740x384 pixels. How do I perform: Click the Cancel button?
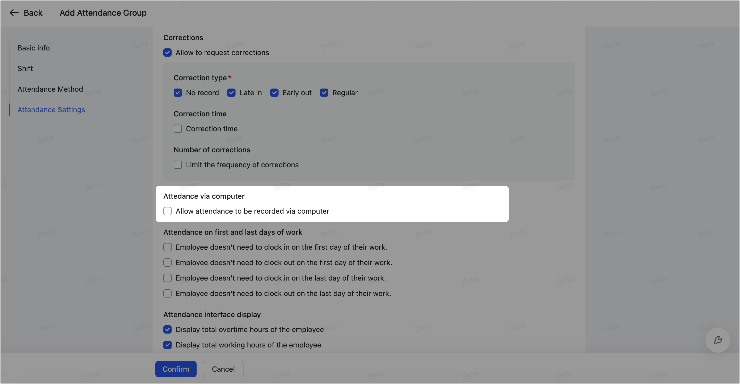[x=223, y=369]
